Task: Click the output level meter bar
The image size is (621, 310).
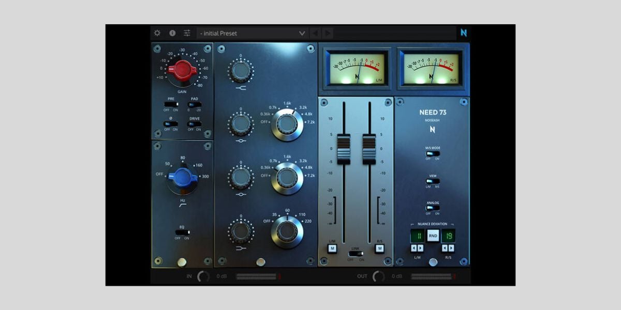Action: 433,276
